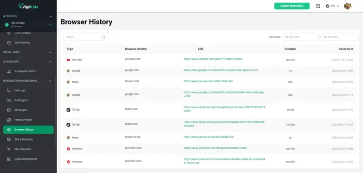Image resolution: width=363 pixels, height=173 pixels.
Task: Open the unlock locked chats WhatsApp link
Action: pyautogui.click(x=224, y=94)
